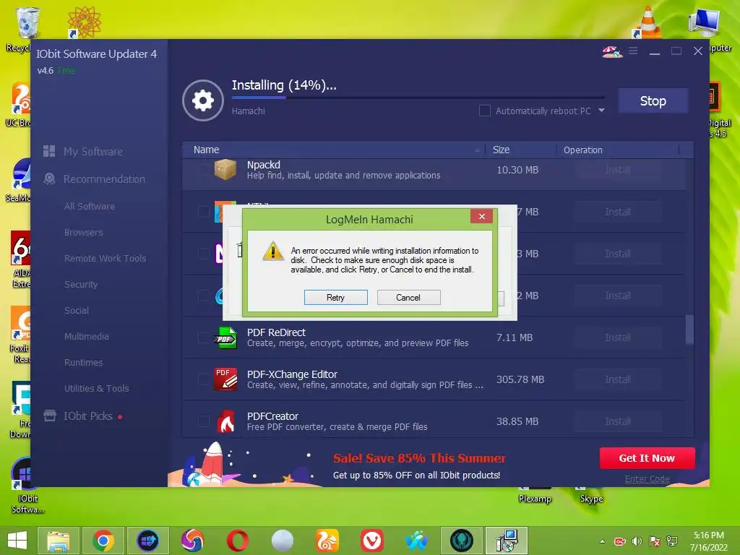Image resolution: width=740 pixels, height=555 pixels.
Task: Sort list by Name column header
Action: pos(206,150)
